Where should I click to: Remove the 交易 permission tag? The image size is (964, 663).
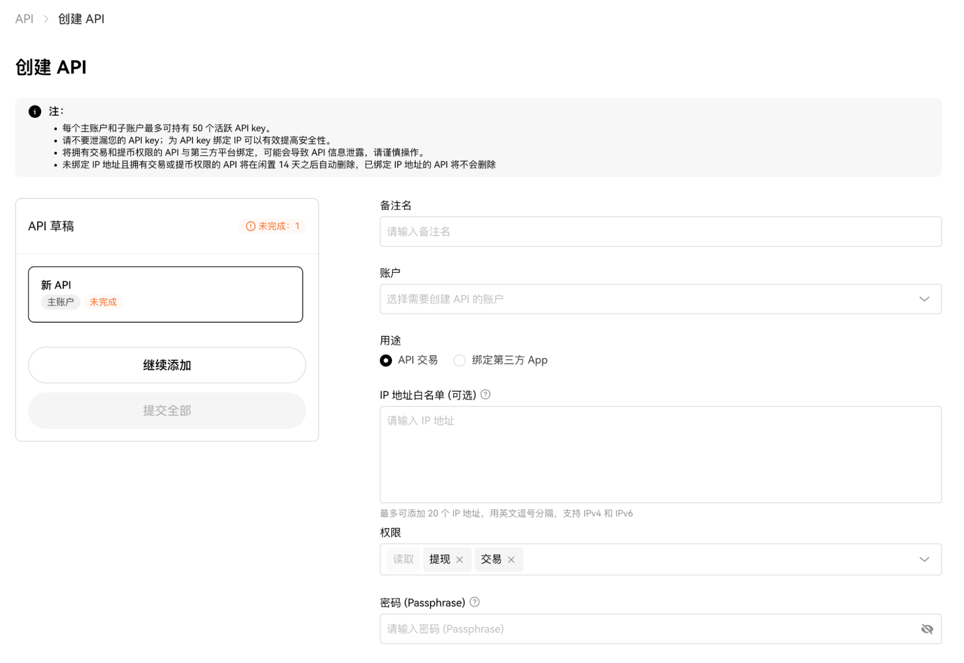pyautogui.click(x=511, y=559)
